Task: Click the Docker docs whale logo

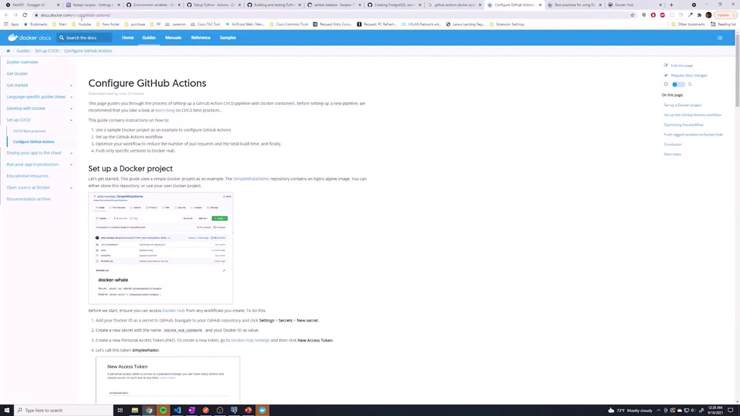Action: point(13,37)
